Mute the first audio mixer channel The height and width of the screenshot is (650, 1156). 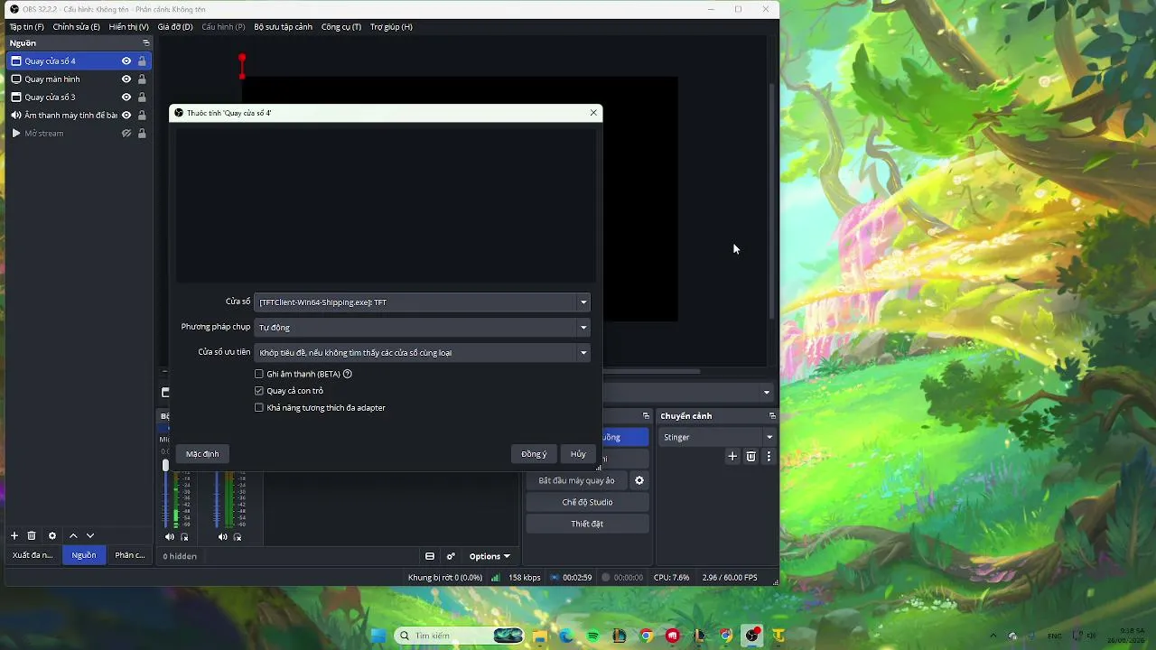point(170,537)
